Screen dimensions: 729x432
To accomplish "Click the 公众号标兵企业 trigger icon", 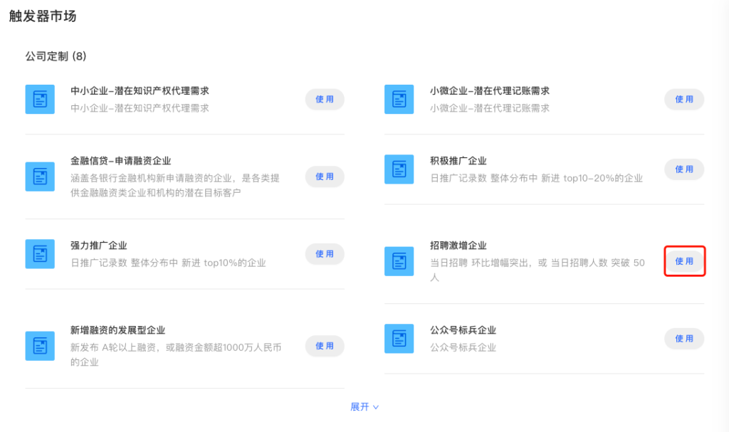I will pyautogui.click(x=399, y=339).
